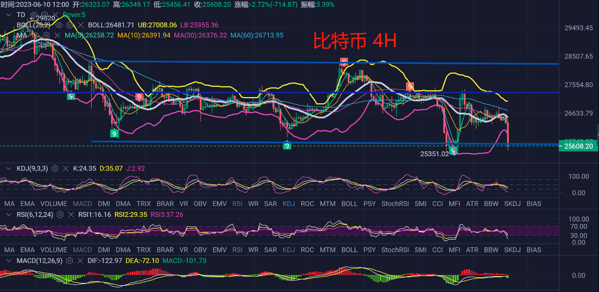Open KDJ(9,3,3) settings gear

(54, 168)
